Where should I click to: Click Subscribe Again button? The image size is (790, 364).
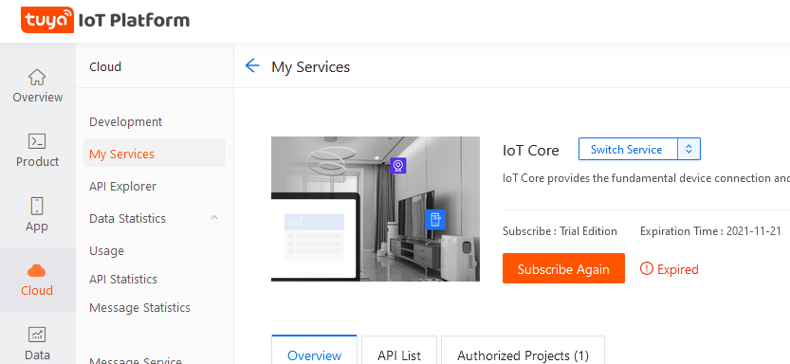[563, 268]
